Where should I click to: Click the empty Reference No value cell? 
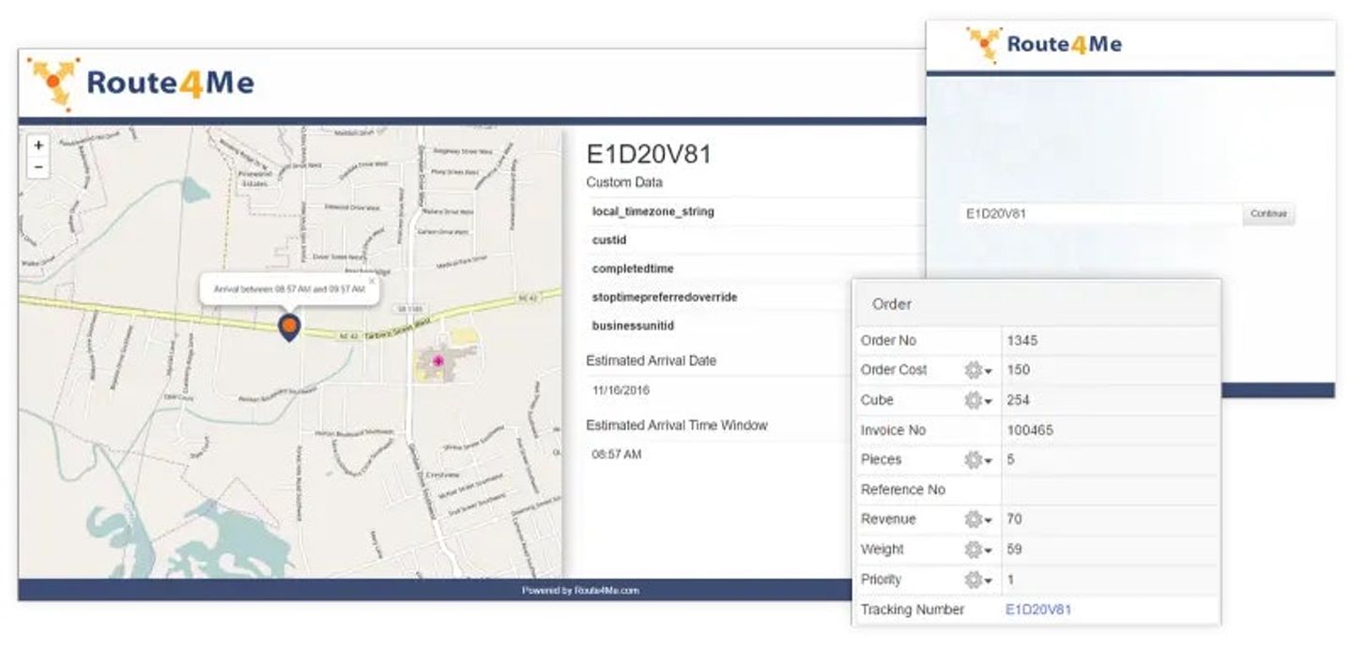(x=1110, y=489)
